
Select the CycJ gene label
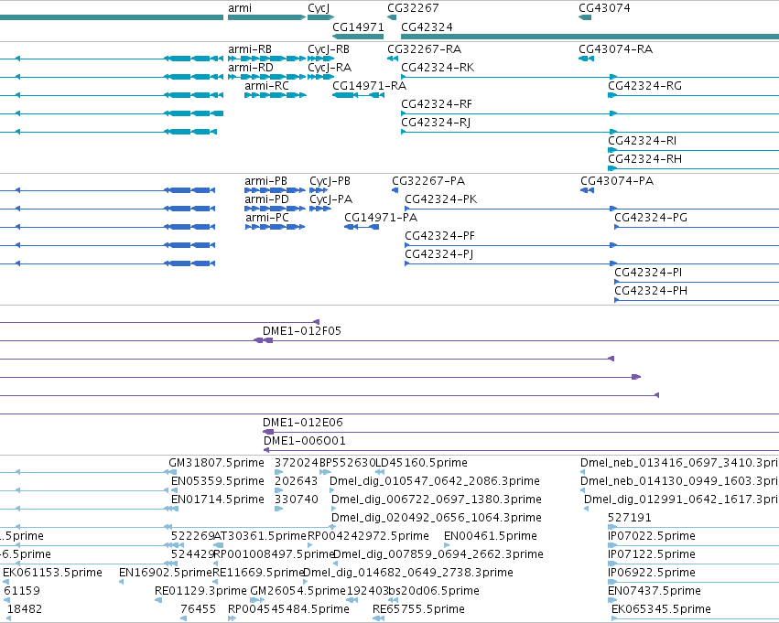(319, 8)
